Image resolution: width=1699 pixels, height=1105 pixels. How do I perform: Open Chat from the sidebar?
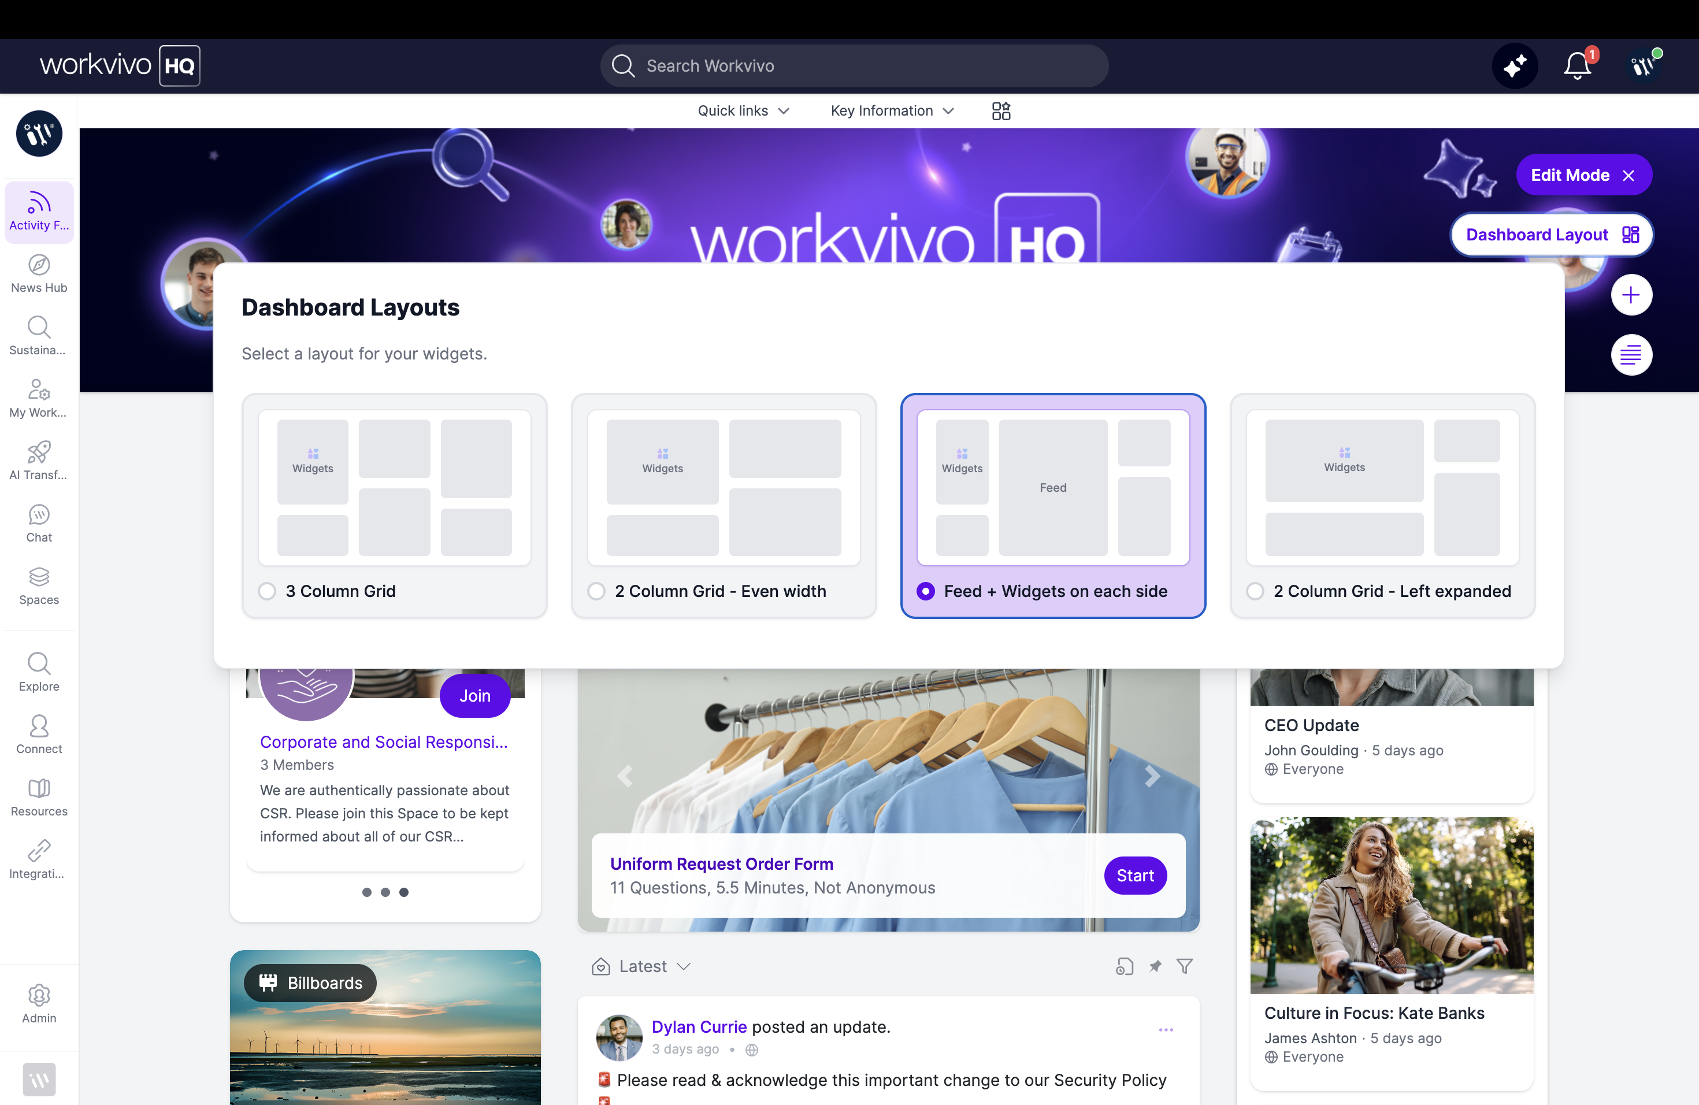(39, 524)
